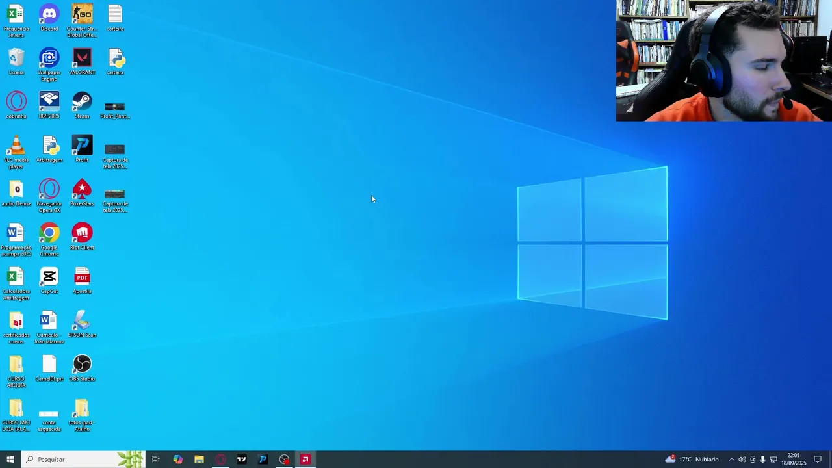Select Navegador Opera GX desktop shortcut
Screen dimensions: 832x468
49,196
